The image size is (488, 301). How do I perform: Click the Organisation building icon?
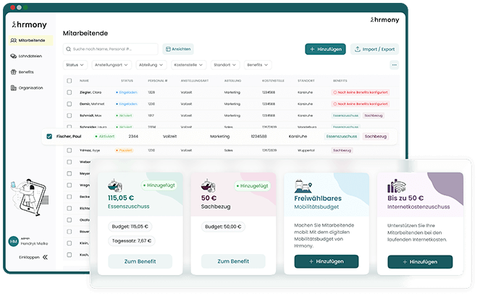coord(13,88)
